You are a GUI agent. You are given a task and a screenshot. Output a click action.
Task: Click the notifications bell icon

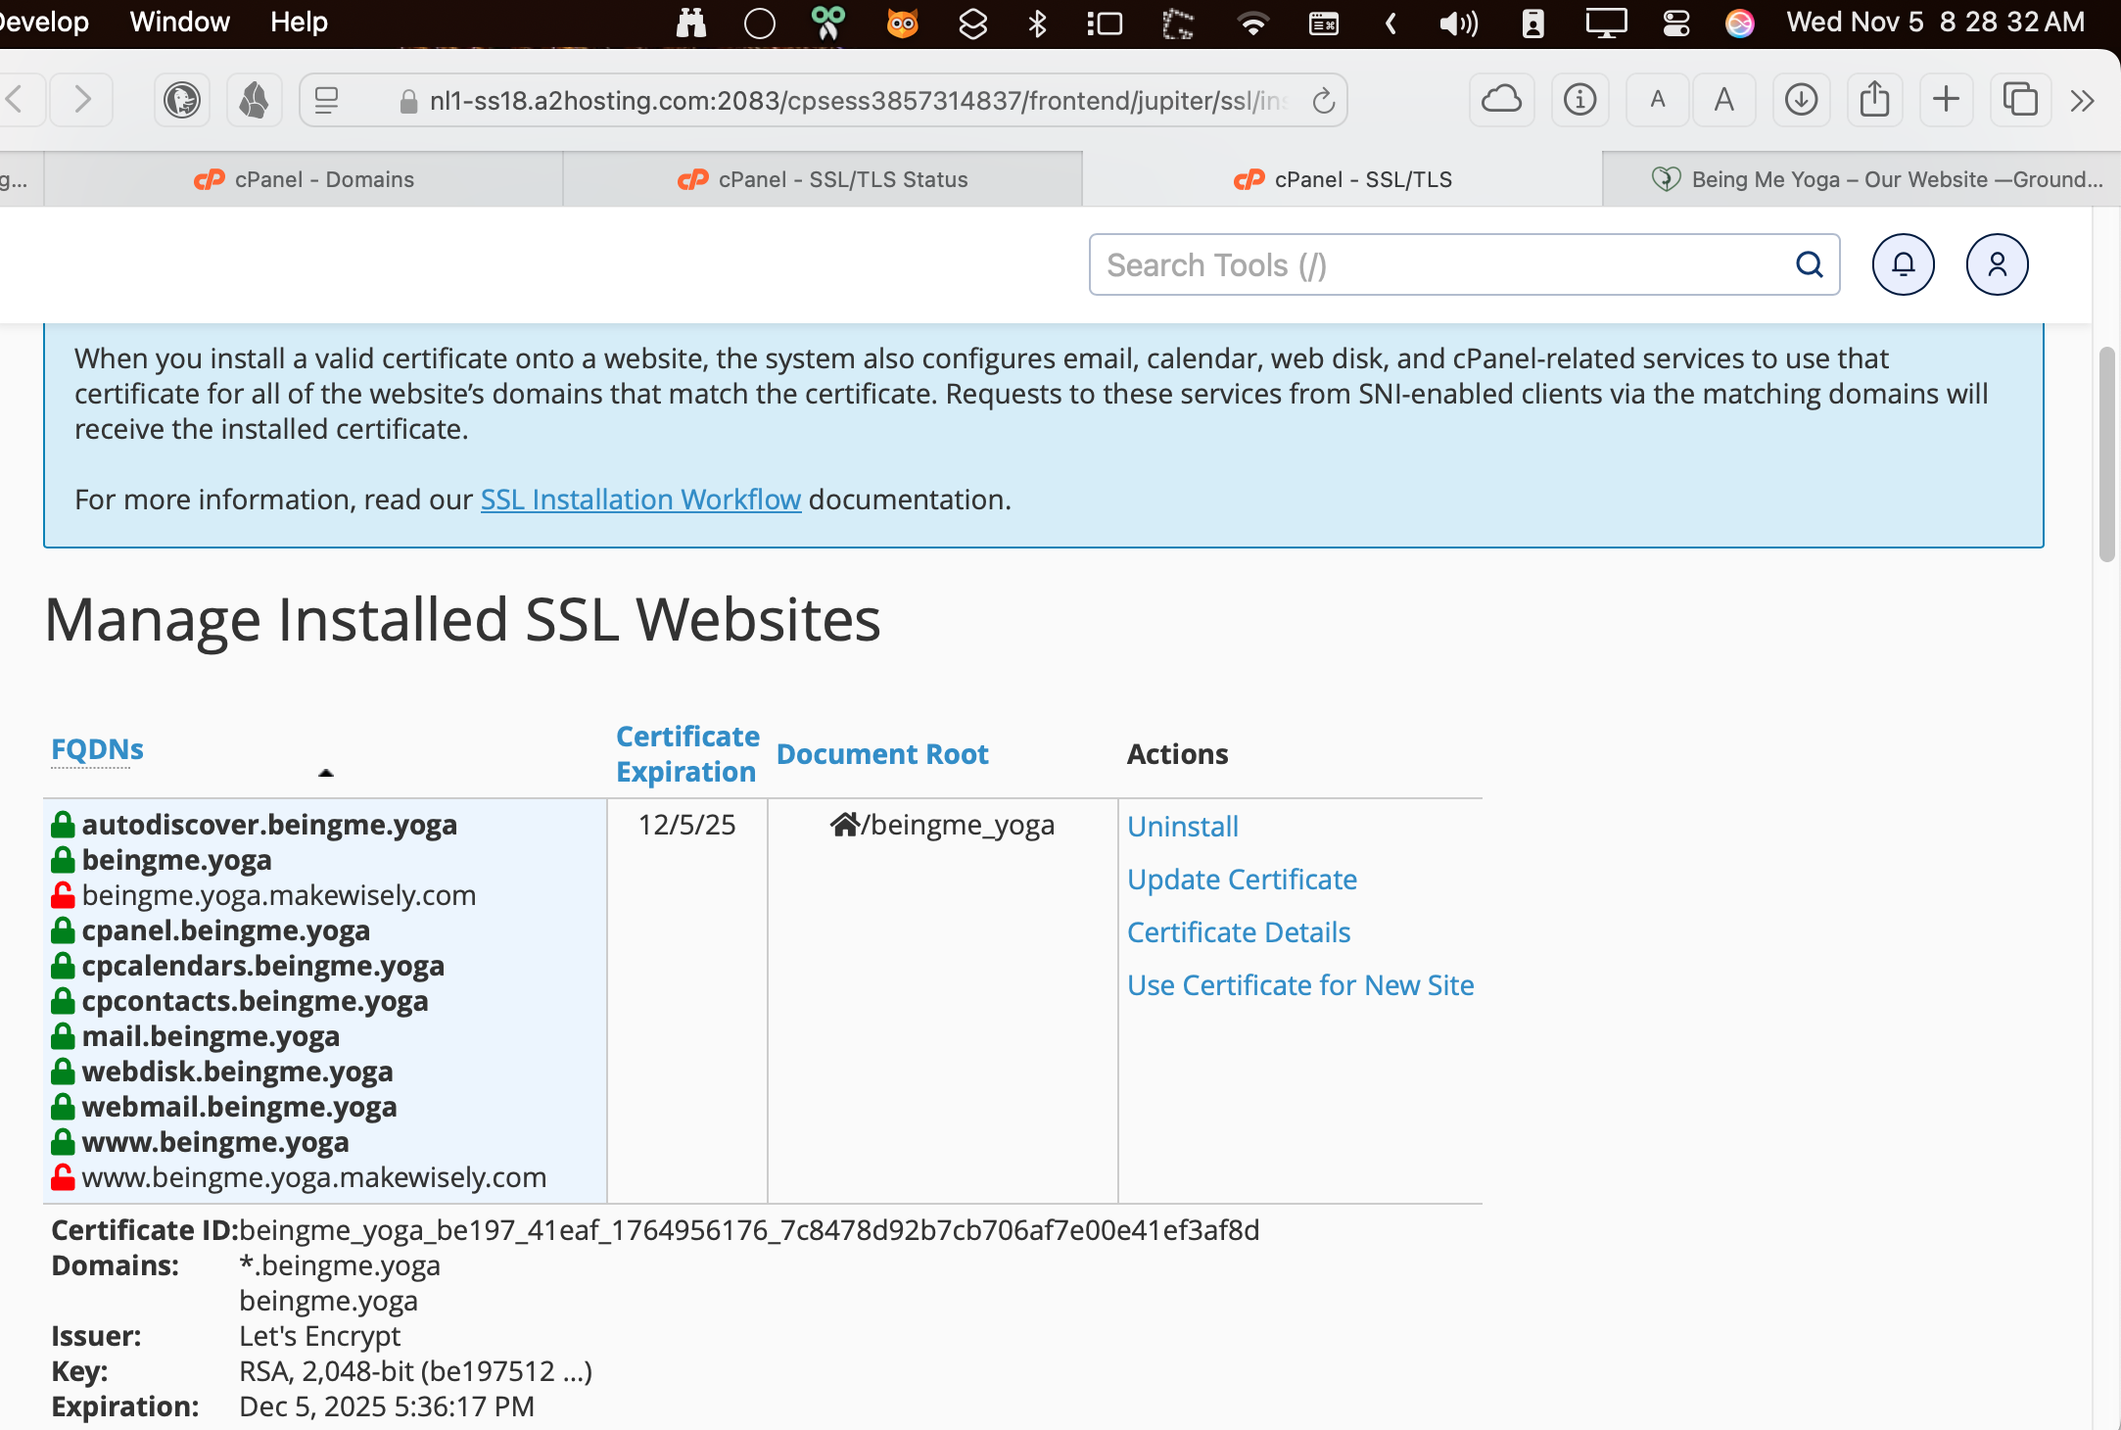tap(1903, 264)
